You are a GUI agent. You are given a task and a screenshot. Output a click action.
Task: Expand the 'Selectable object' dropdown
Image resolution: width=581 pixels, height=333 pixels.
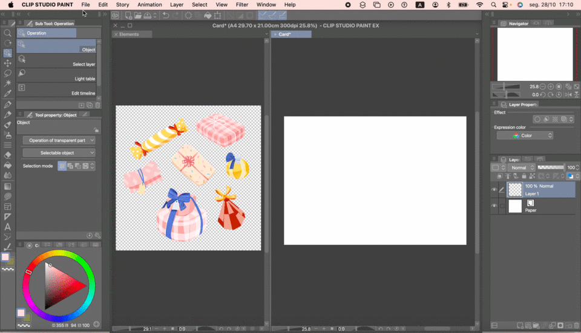59,153
